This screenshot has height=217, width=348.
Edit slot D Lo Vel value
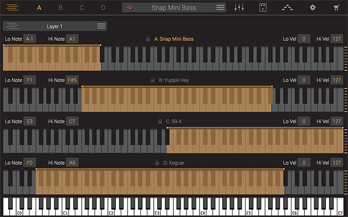304,163
